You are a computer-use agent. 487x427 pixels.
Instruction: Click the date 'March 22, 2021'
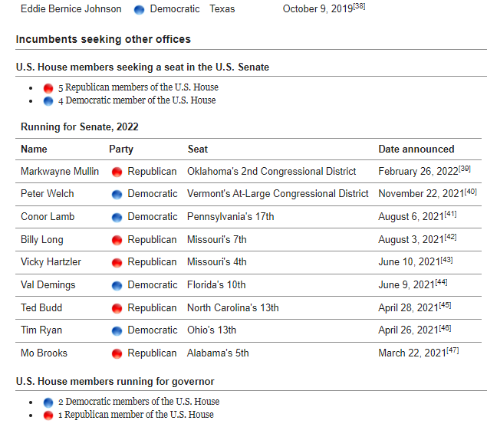click(x=413, y=353)
